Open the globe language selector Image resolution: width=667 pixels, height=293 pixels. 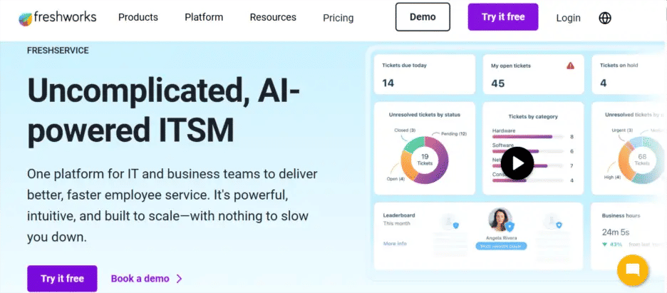pyautogui.click(x=605, y=18)
